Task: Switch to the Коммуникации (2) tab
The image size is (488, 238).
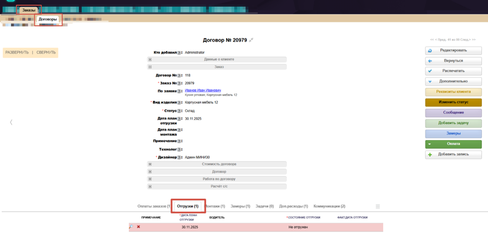Action: pos(329,206)
